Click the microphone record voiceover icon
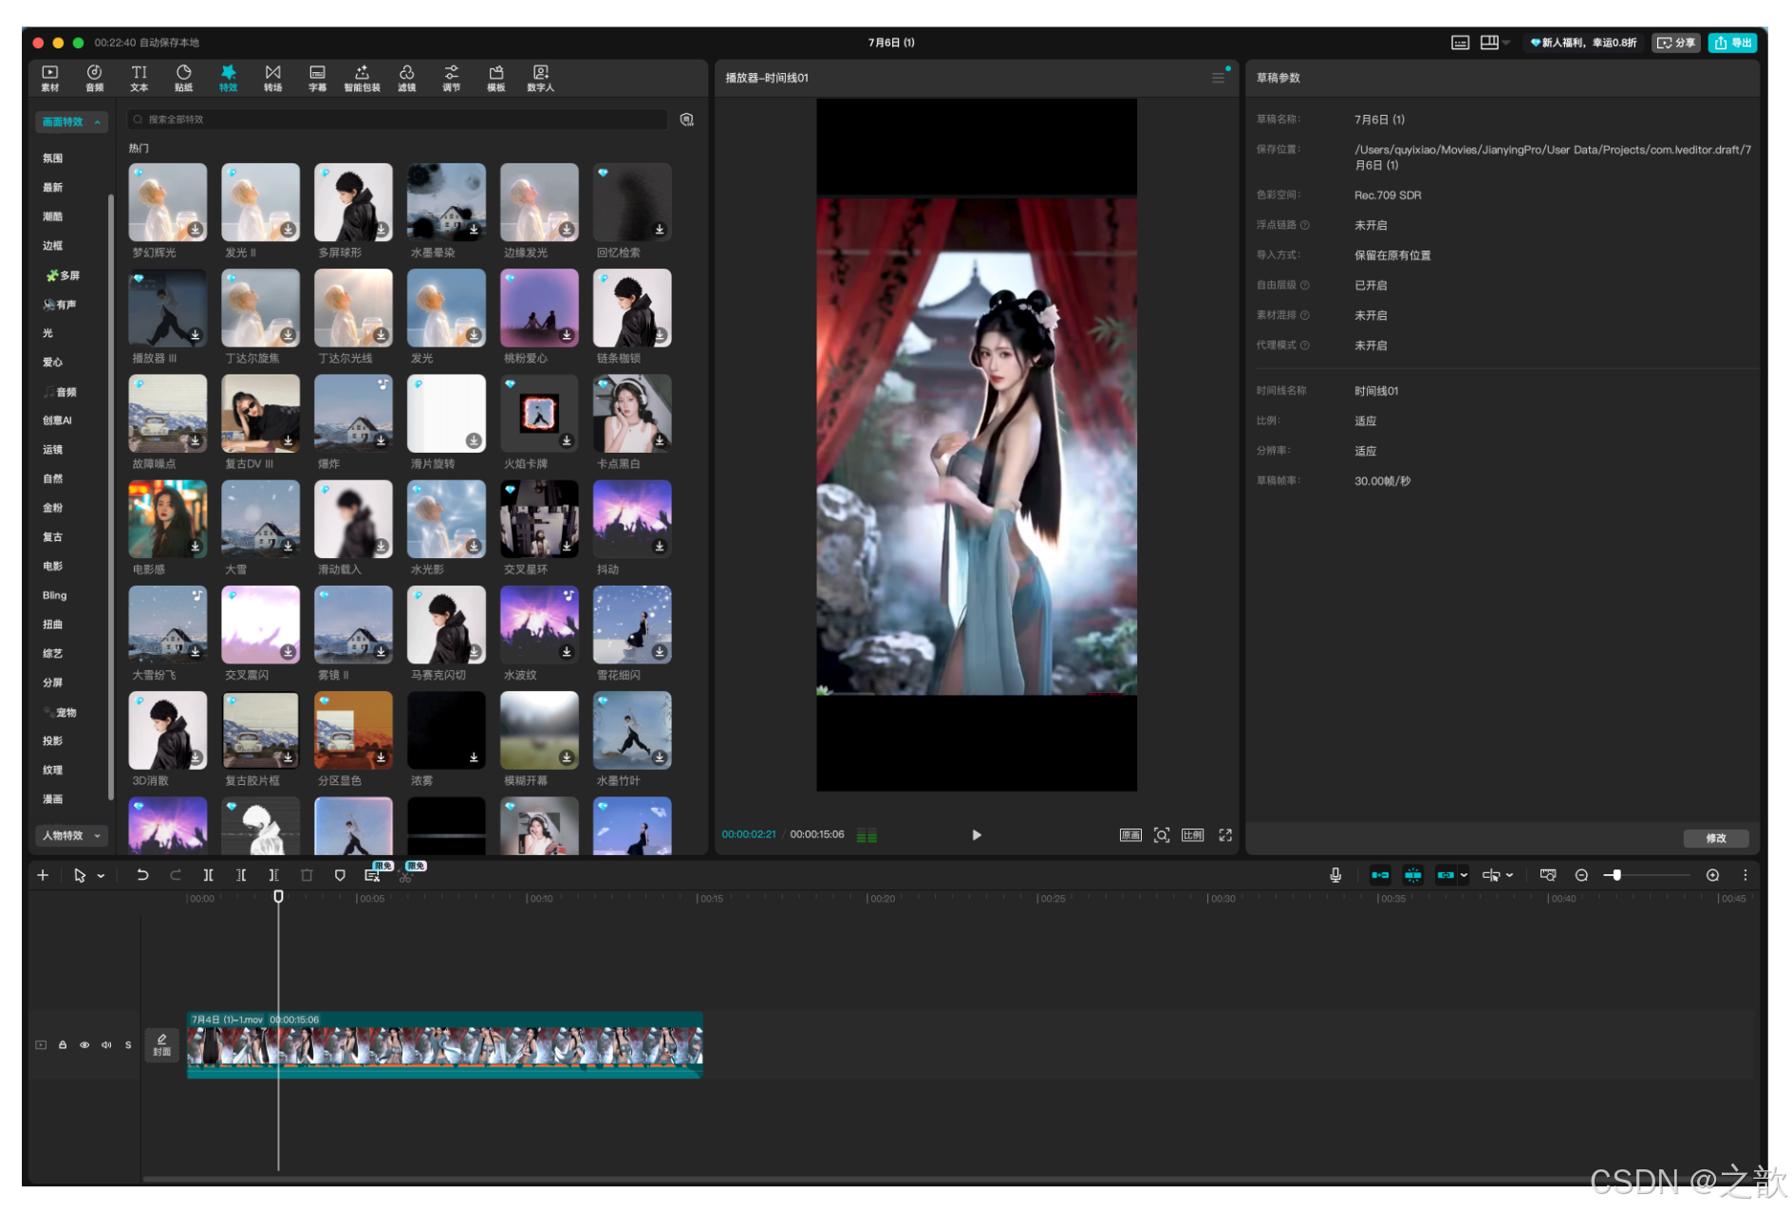 (x=1335, y=875)
